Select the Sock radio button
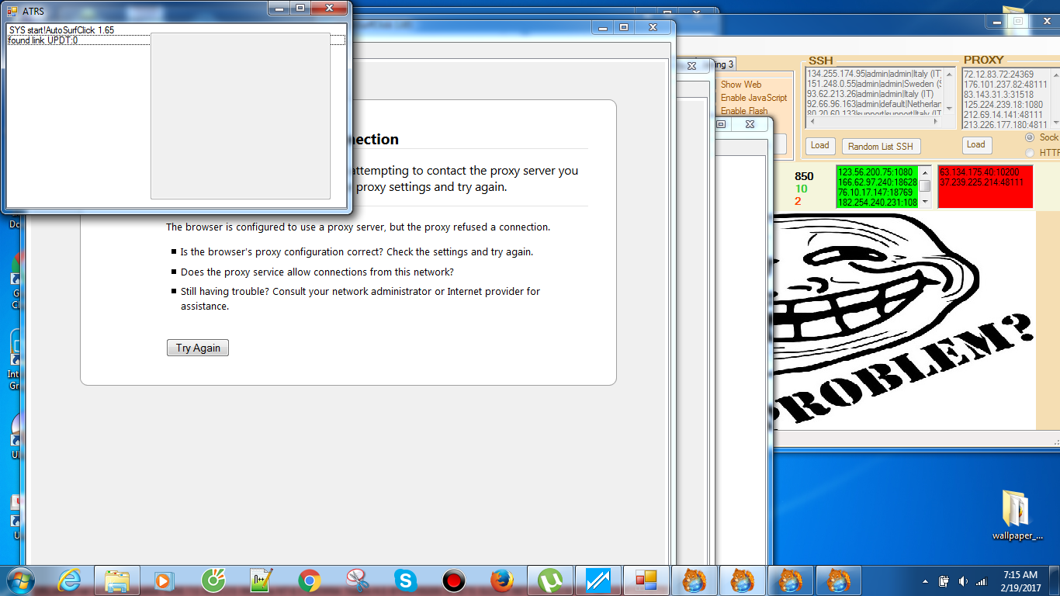The image size is (1060, 596). (x=1030, y=137)
